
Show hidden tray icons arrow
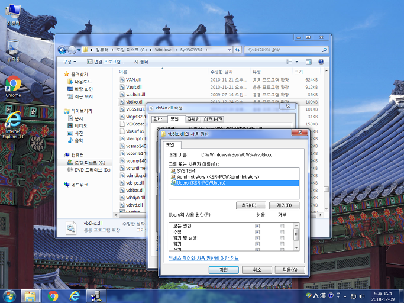(345, 296)
